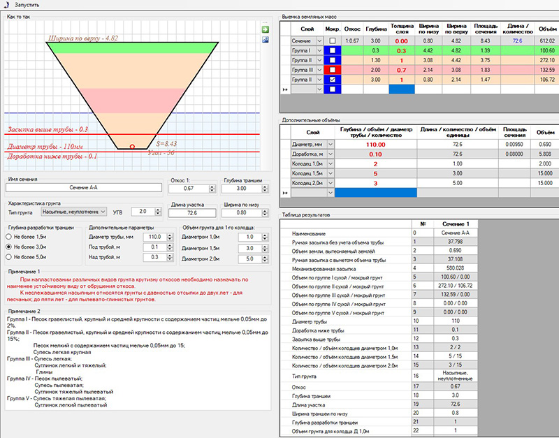Toggle the Мокр. checkbox in the Сечение row
Image resolution: width=559 pixels, height=438 pixels.
click(333, 41)
